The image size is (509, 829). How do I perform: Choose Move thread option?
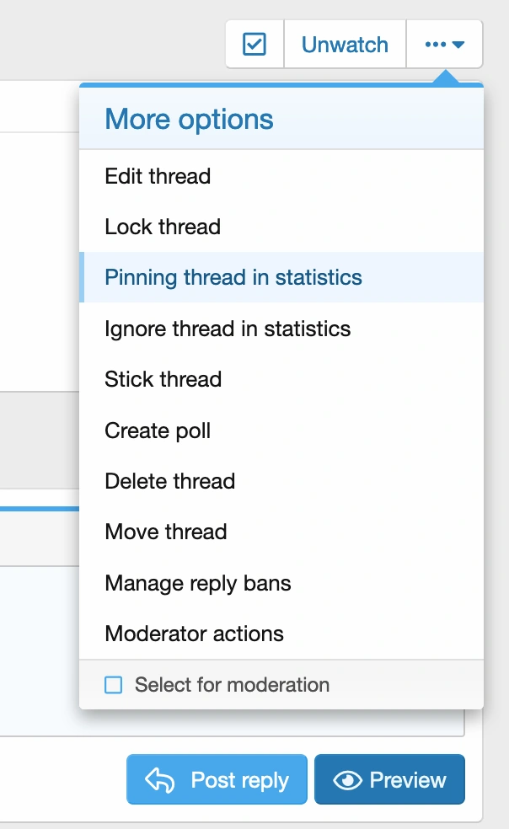tap(166, 532)
